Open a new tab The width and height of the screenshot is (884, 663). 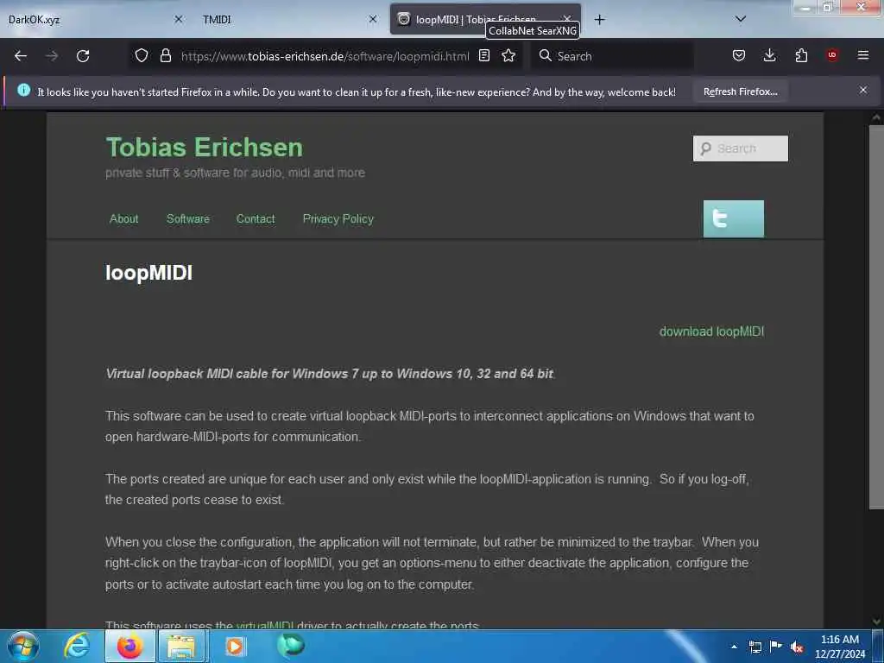tap(600, 20)
